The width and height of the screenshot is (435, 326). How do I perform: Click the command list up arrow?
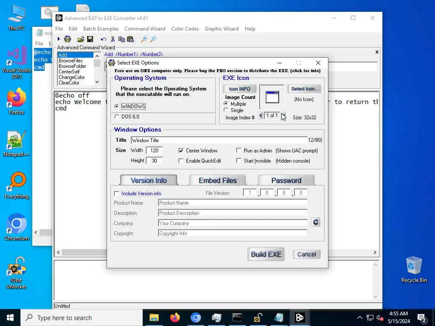point(97,56)
